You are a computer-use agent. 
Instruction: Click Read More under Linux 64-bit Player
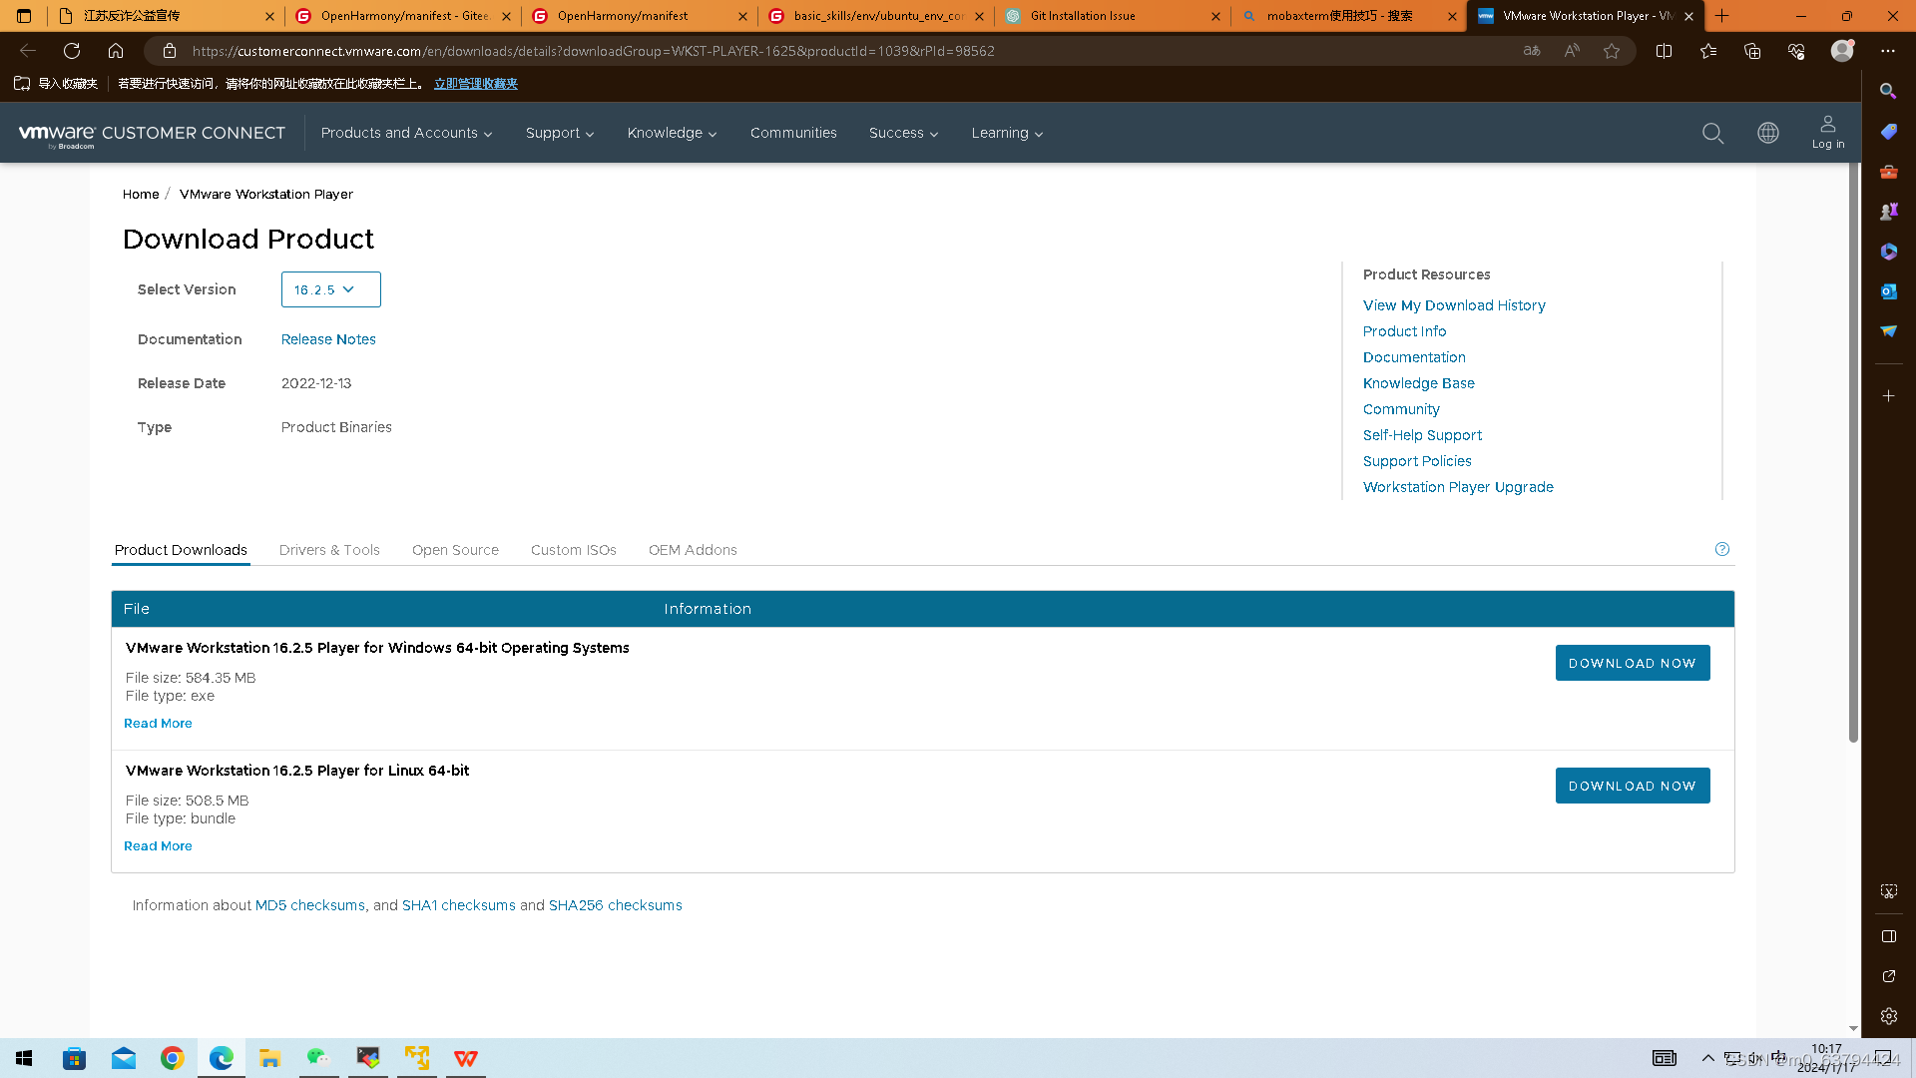tap(158, 845)
